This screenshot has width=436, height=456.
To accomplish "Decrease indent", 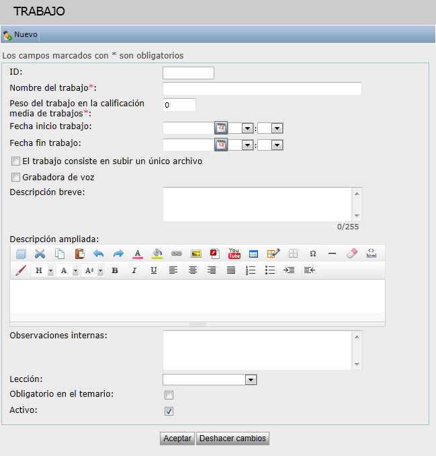I will click(309, 270).
